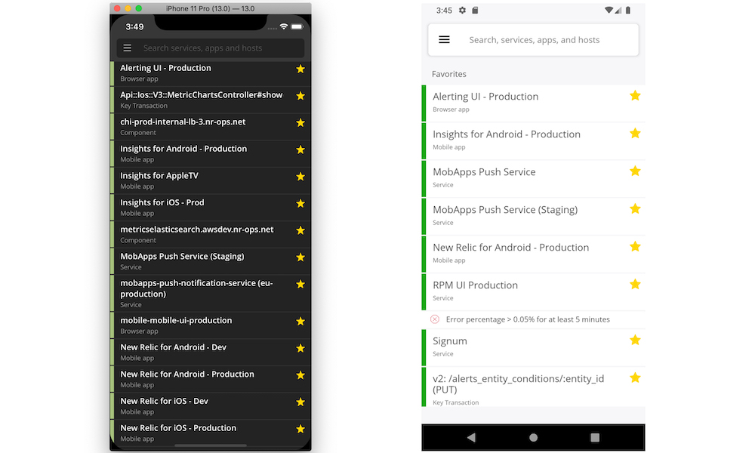Click the star for v2: /alerts_entity_conditions/:entity_id (PUT)
Screen dimensions: 755x453
point(635,377)
